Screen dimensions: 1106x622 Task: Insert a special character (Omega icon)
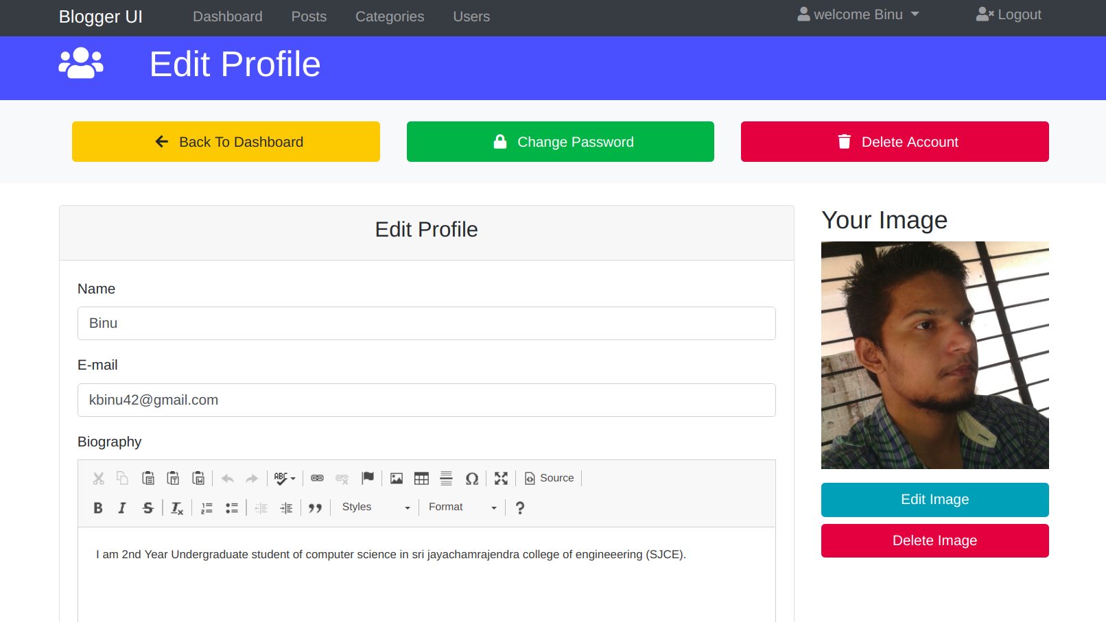pos(472,478)
